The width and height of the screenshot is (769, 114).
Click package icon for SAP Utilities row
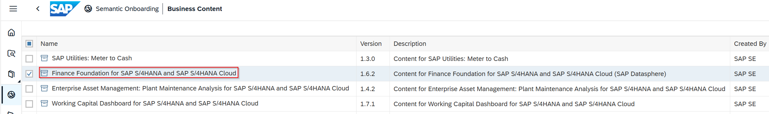[x=44, y=58]
